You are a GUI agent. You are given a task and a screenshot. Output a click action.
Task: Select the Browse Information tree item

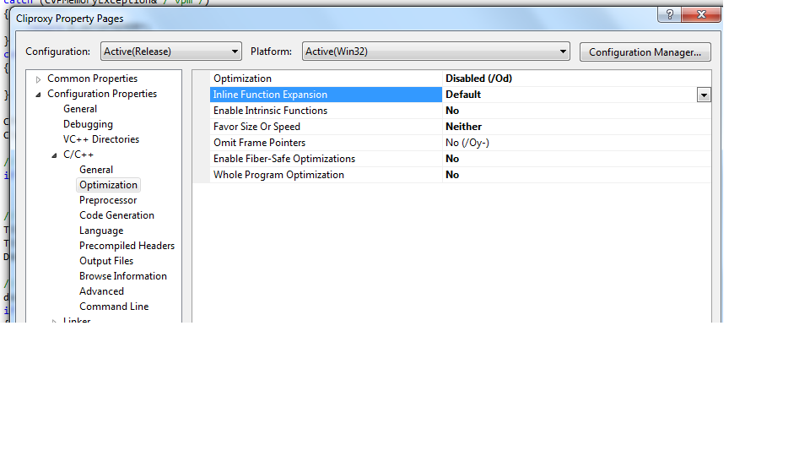pos(123,276)
